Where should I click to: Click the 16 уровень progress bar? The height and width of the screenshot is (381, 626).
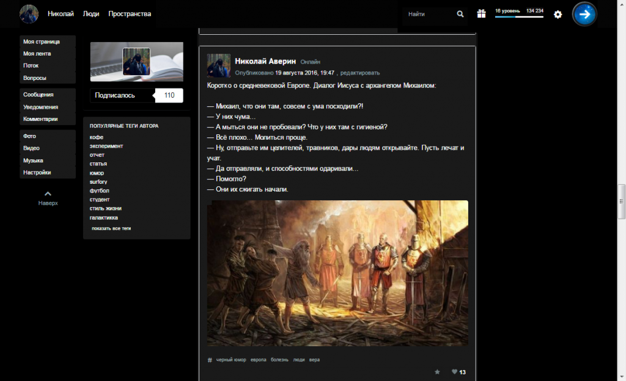[519, 16]
